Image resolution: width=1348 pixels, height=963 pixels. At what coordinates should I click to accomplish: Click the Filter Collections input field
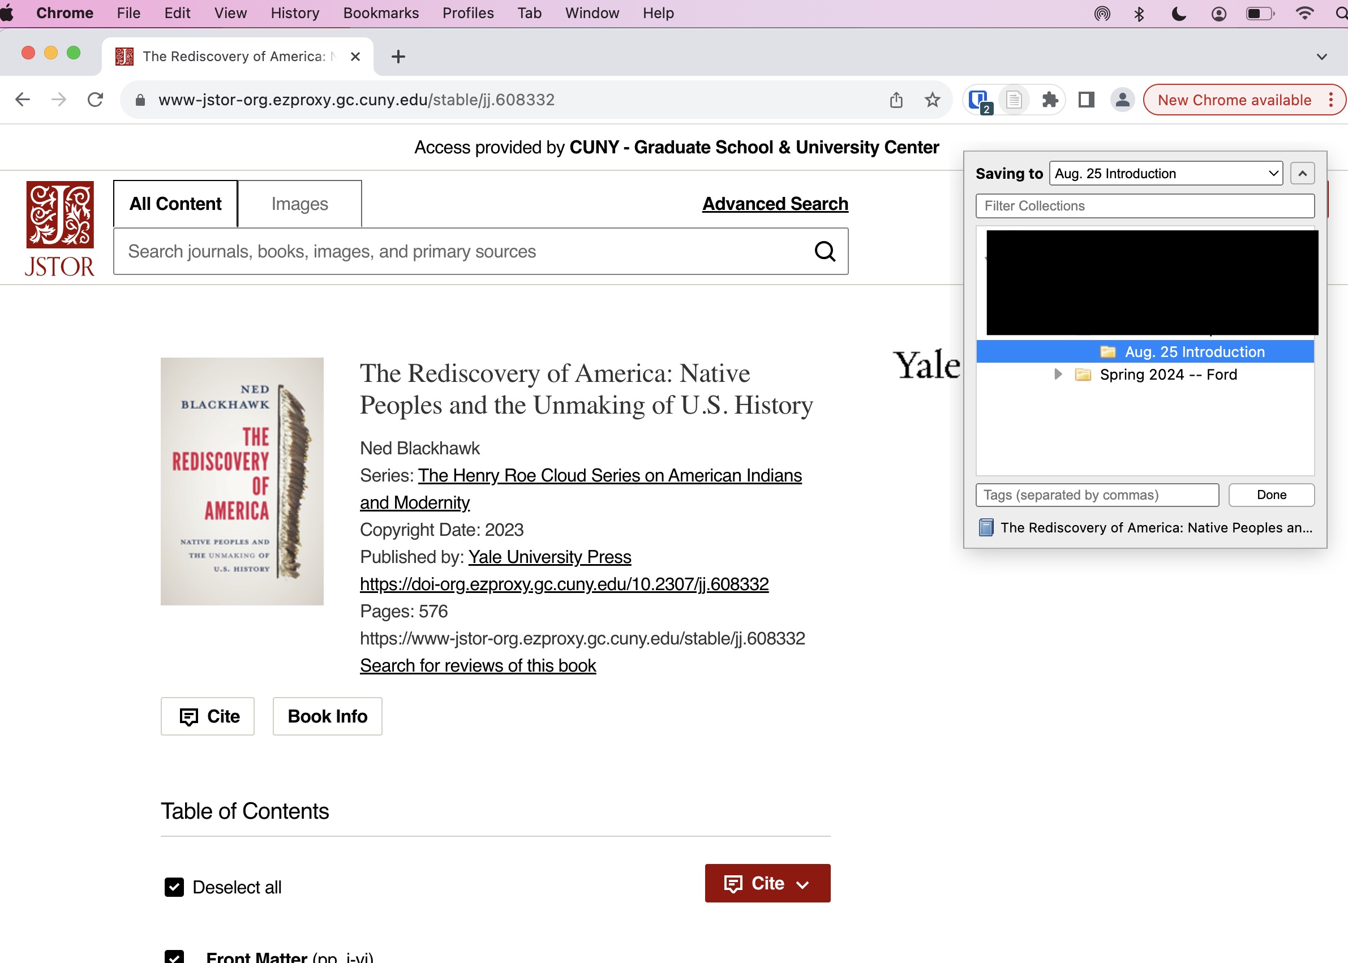[x=1144, y=206]
